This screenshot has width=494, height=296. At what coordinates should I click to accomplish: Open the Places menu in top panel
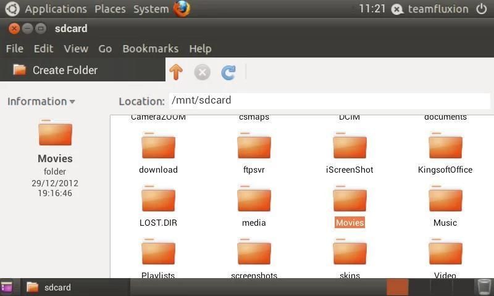pyautogui.click(x=110, y=9)
